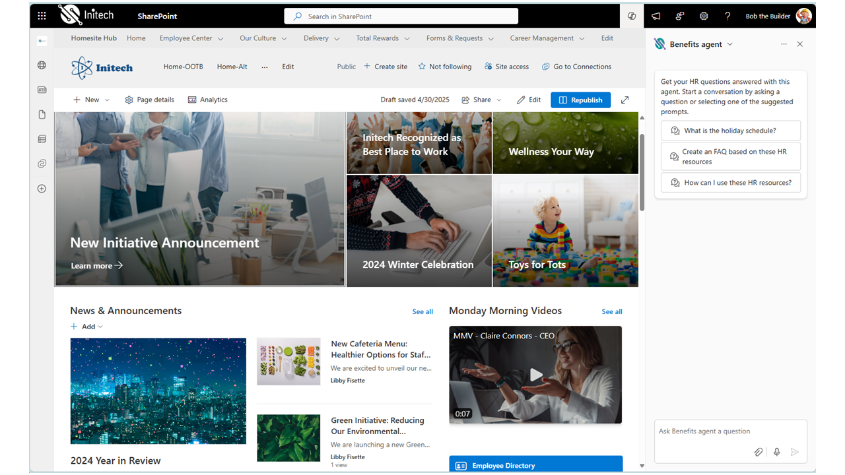Click Go to Connections

pos(576,67)
